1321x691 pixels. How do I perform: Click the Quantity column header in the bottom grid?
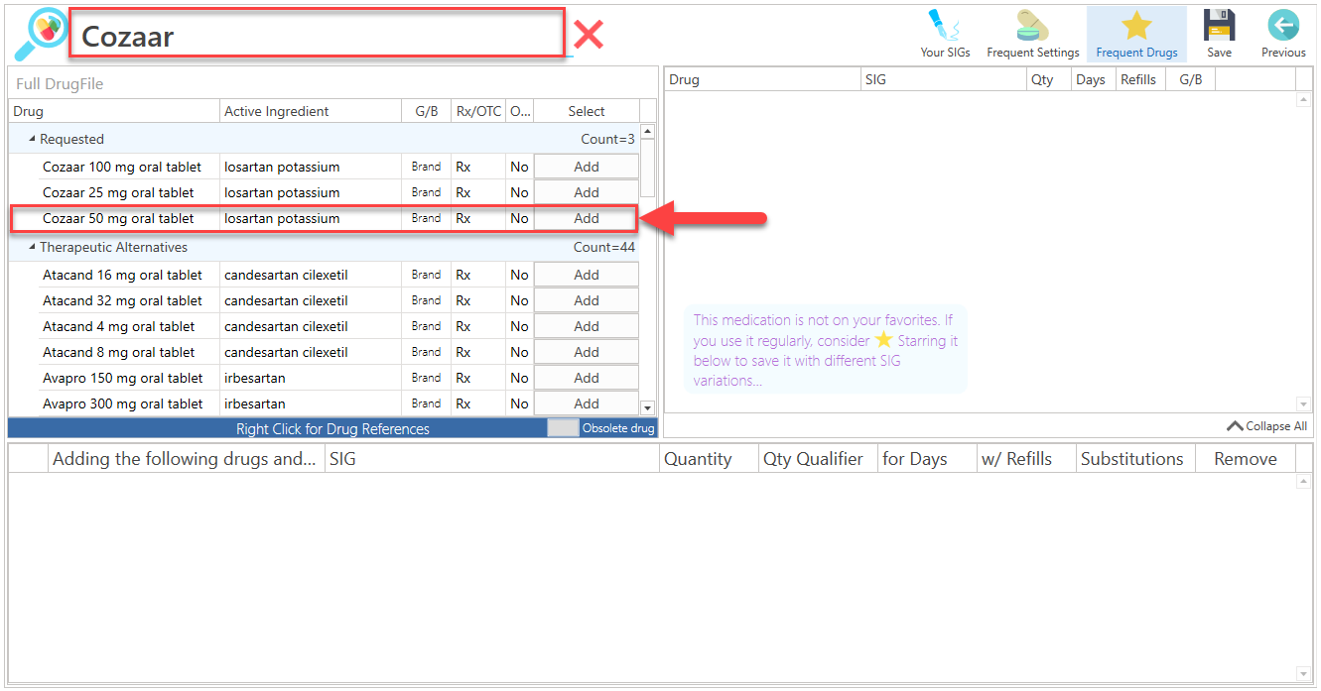pyautogui.click(x=709, y=459)
